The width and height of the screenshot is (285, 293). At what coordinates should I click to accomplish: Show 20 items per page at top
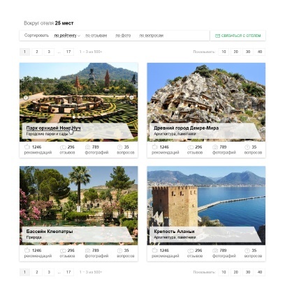click(x=236, y=52)
